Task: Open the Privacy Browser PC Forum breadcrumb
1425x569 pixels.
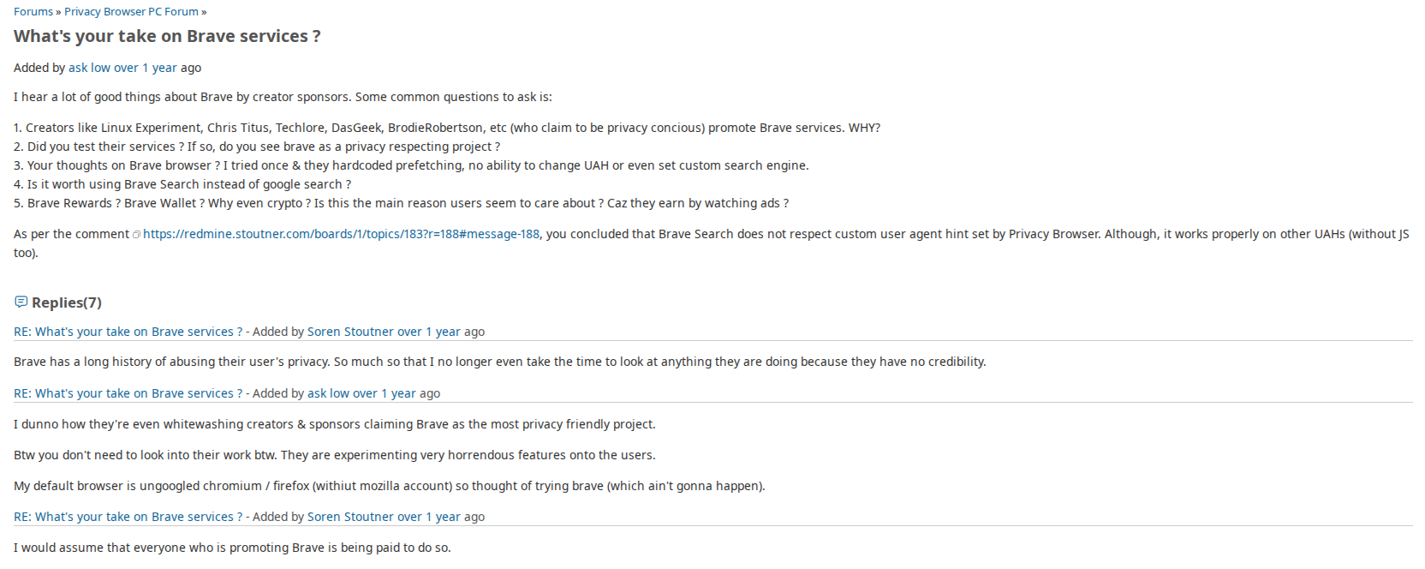Action: coord(131,12)
